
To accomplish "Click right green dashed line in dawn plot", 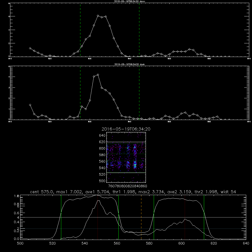I will 139,30.
